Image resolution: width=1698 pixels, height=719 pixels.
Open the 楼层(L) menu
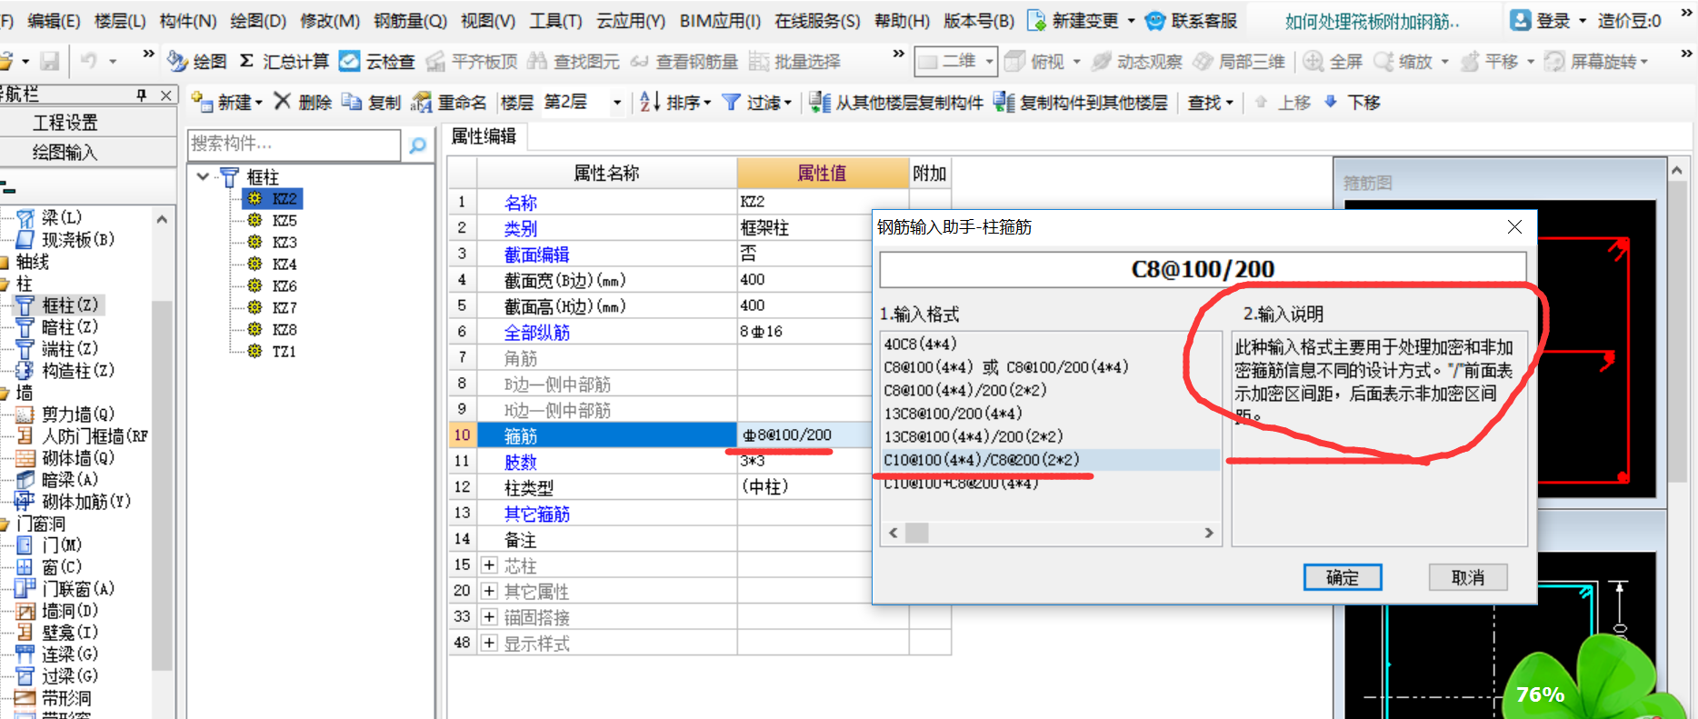click(x=120, y=20)
